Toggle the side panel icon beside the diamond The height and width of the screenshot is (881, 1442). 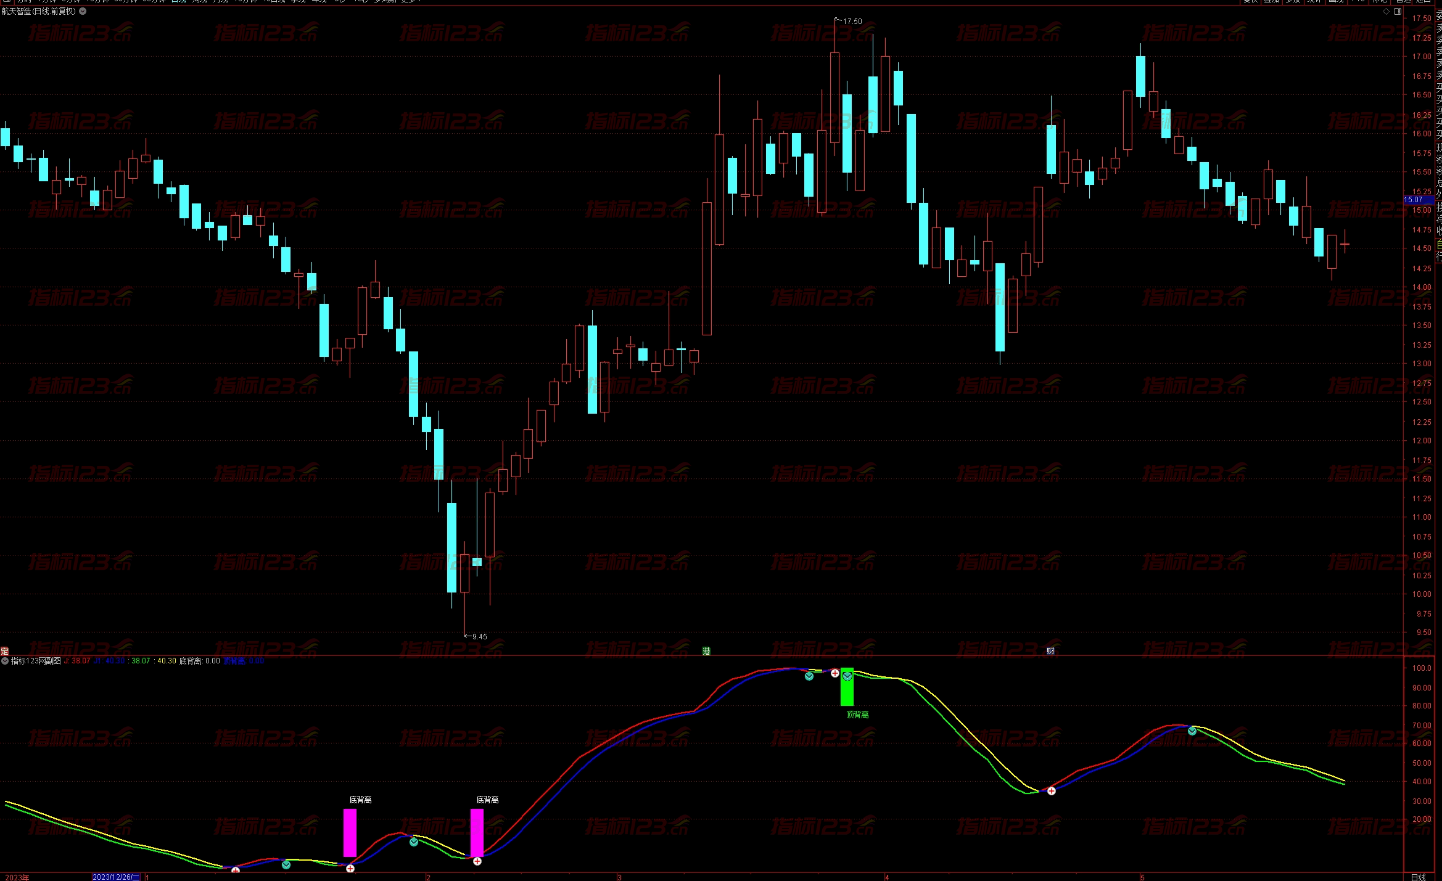tap(1398, 11)
